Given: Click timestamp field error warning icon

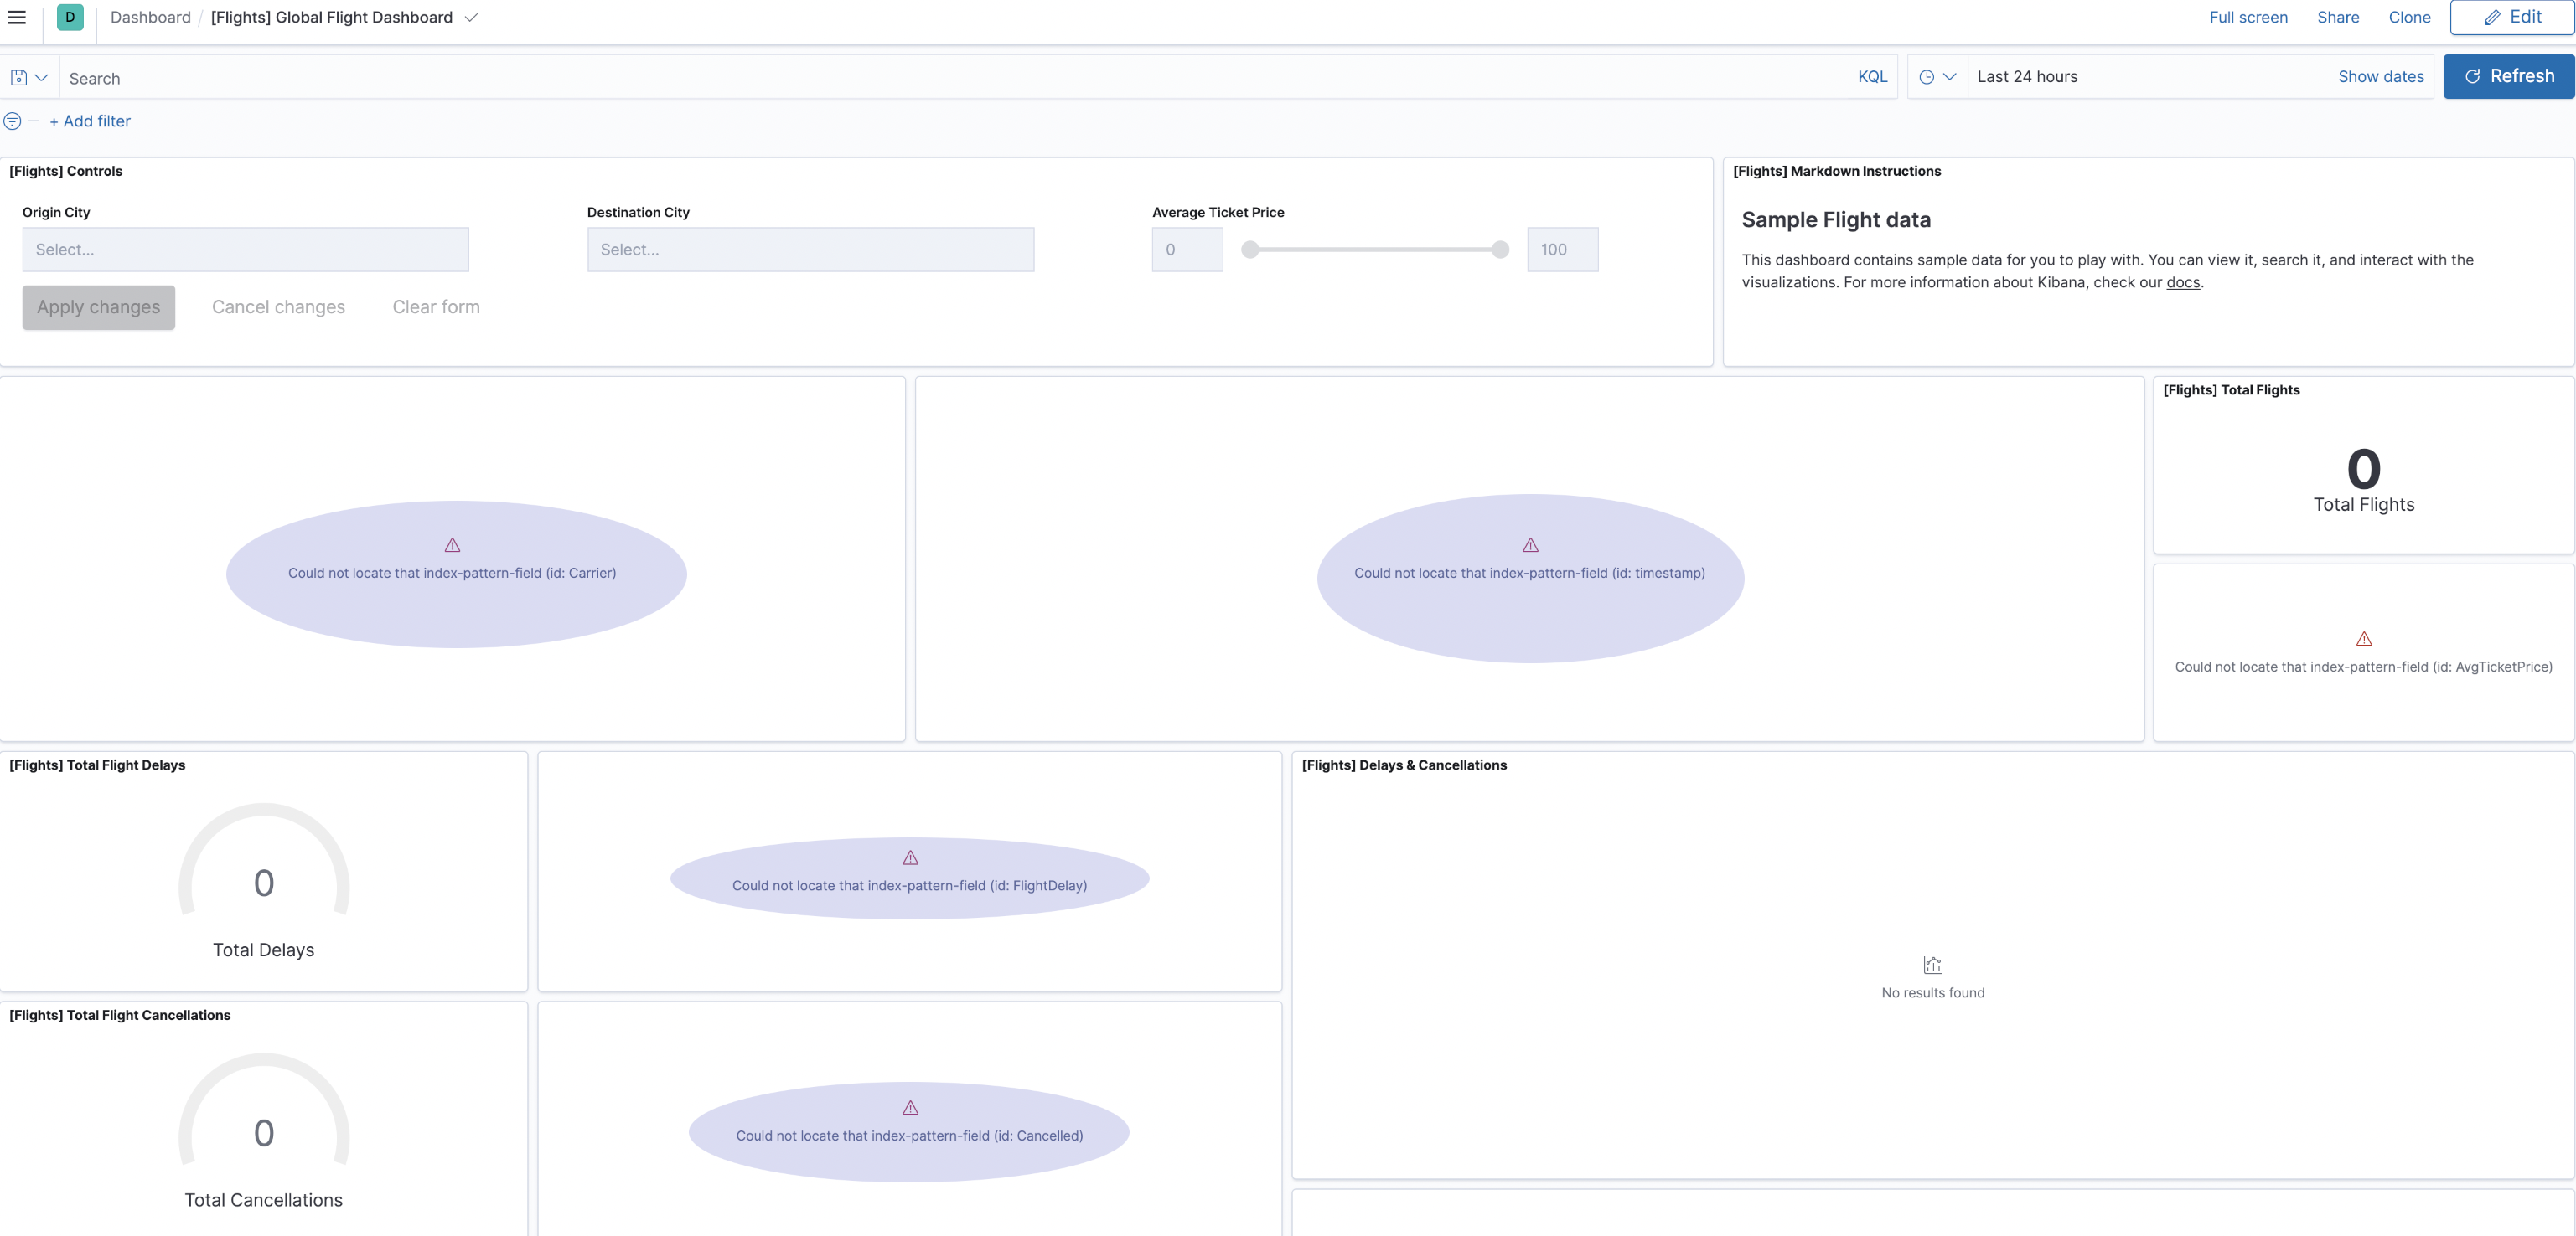Looking at the screenshot, I should coord(1530,545).
